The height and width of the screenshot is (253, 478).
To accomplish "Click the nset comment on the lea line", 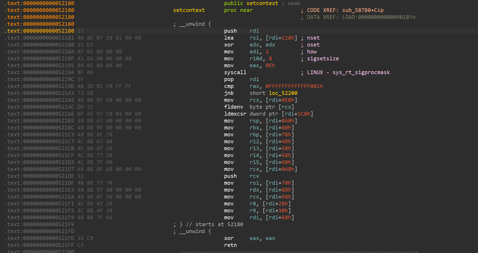I will (x=313, y=38).
